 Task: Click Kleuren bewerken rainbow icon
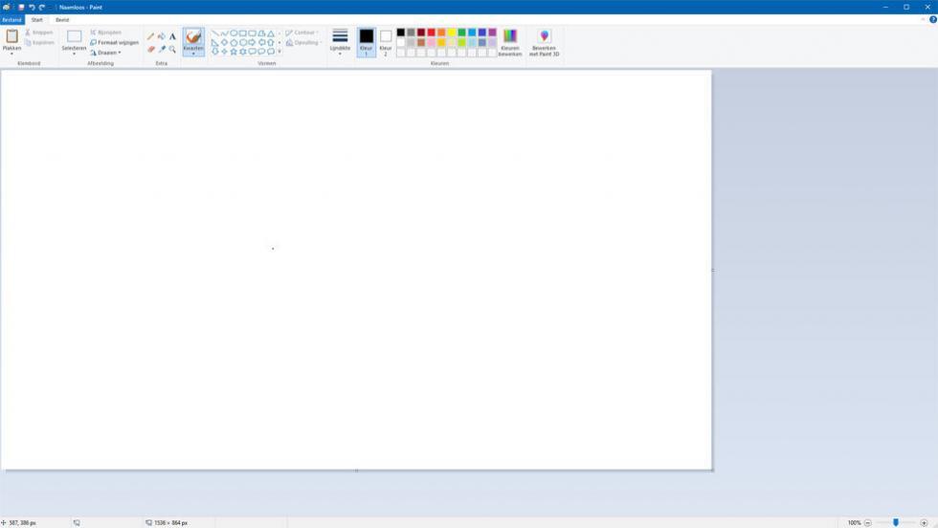(x=509, y=36)
